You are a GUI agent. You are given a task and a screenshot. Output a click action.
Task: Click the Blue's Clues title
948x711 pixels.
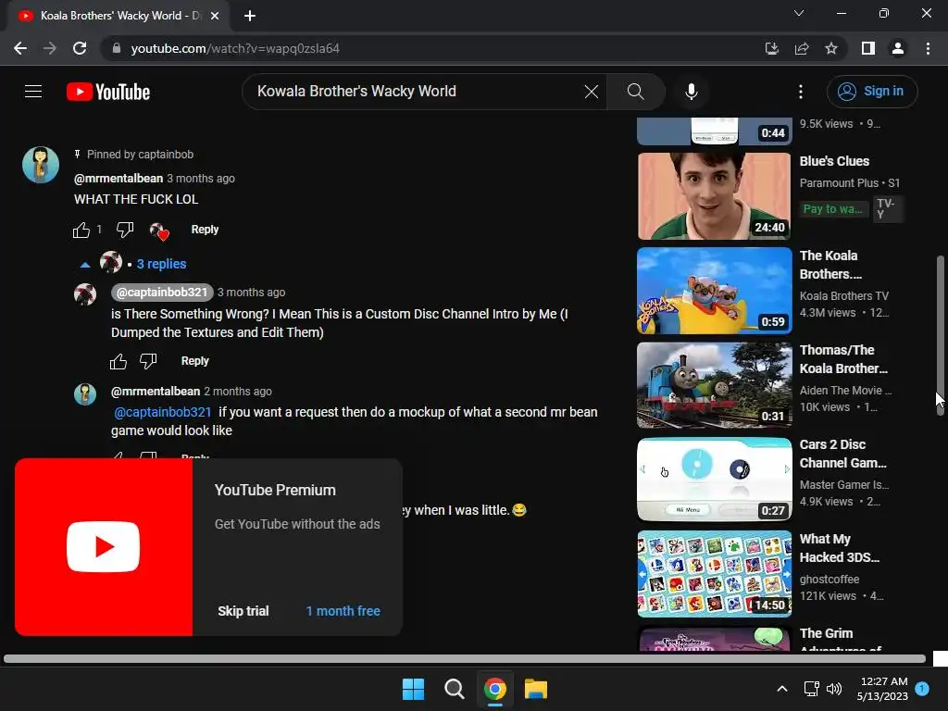pyautogui.click(x=834, y=161)
